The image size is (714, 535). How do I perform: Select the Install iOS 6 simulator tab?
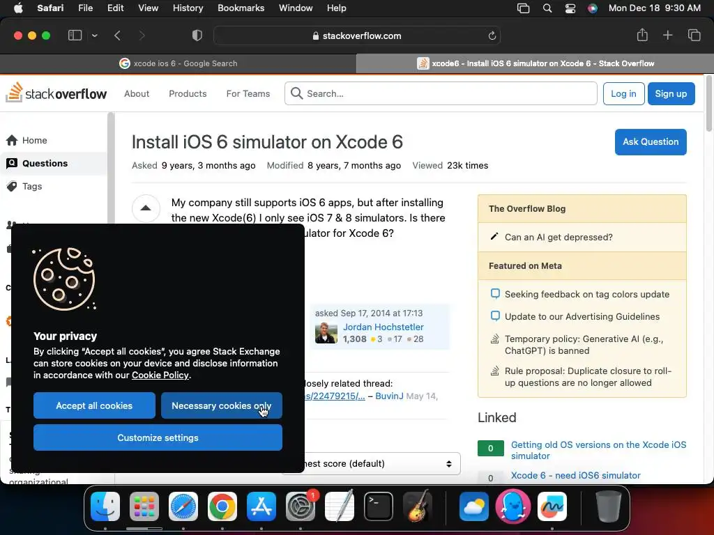point(535,63)
